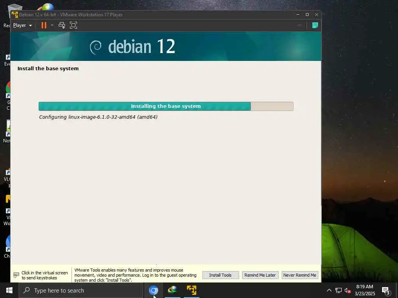This screenshot has width=398, height=298.
Task: Expand the power options dropdown arrow
Action: coord(52,25)
